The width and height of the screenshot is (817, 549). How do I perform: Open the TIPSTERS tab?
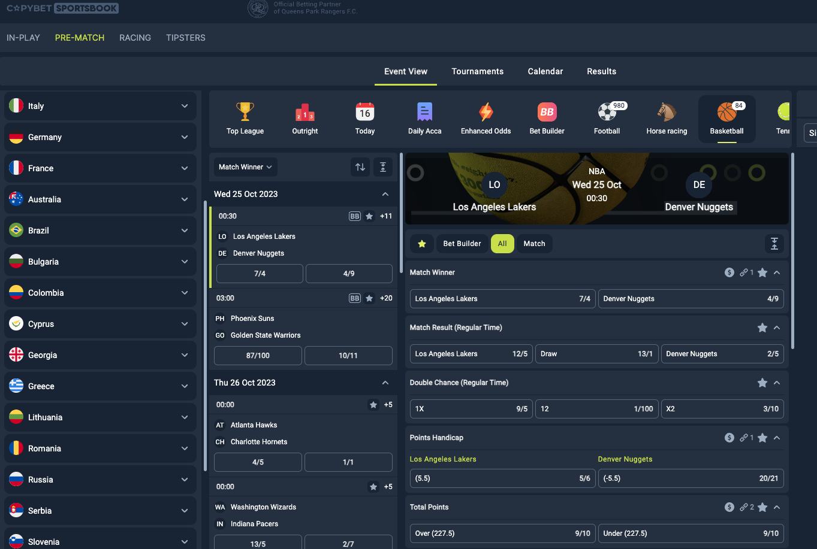point(186,38)
